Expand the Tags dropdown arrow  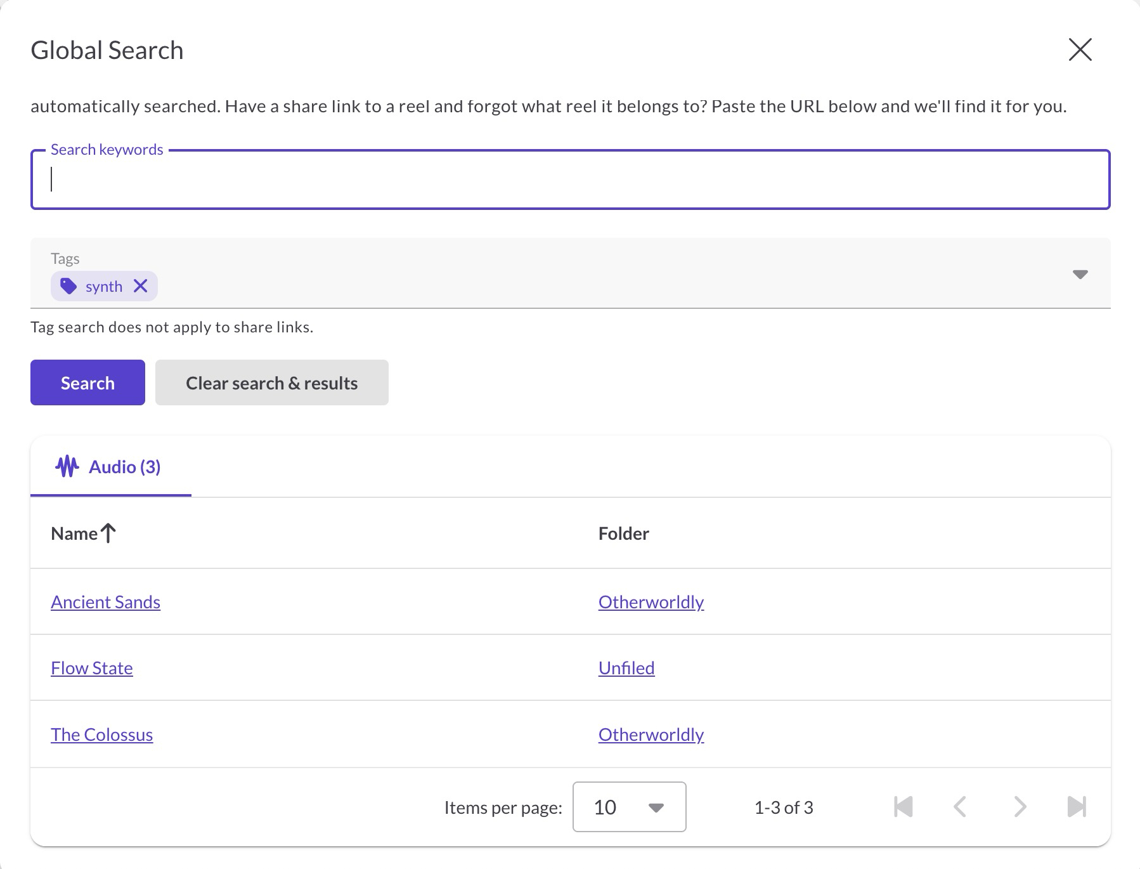pos(1080,274)
